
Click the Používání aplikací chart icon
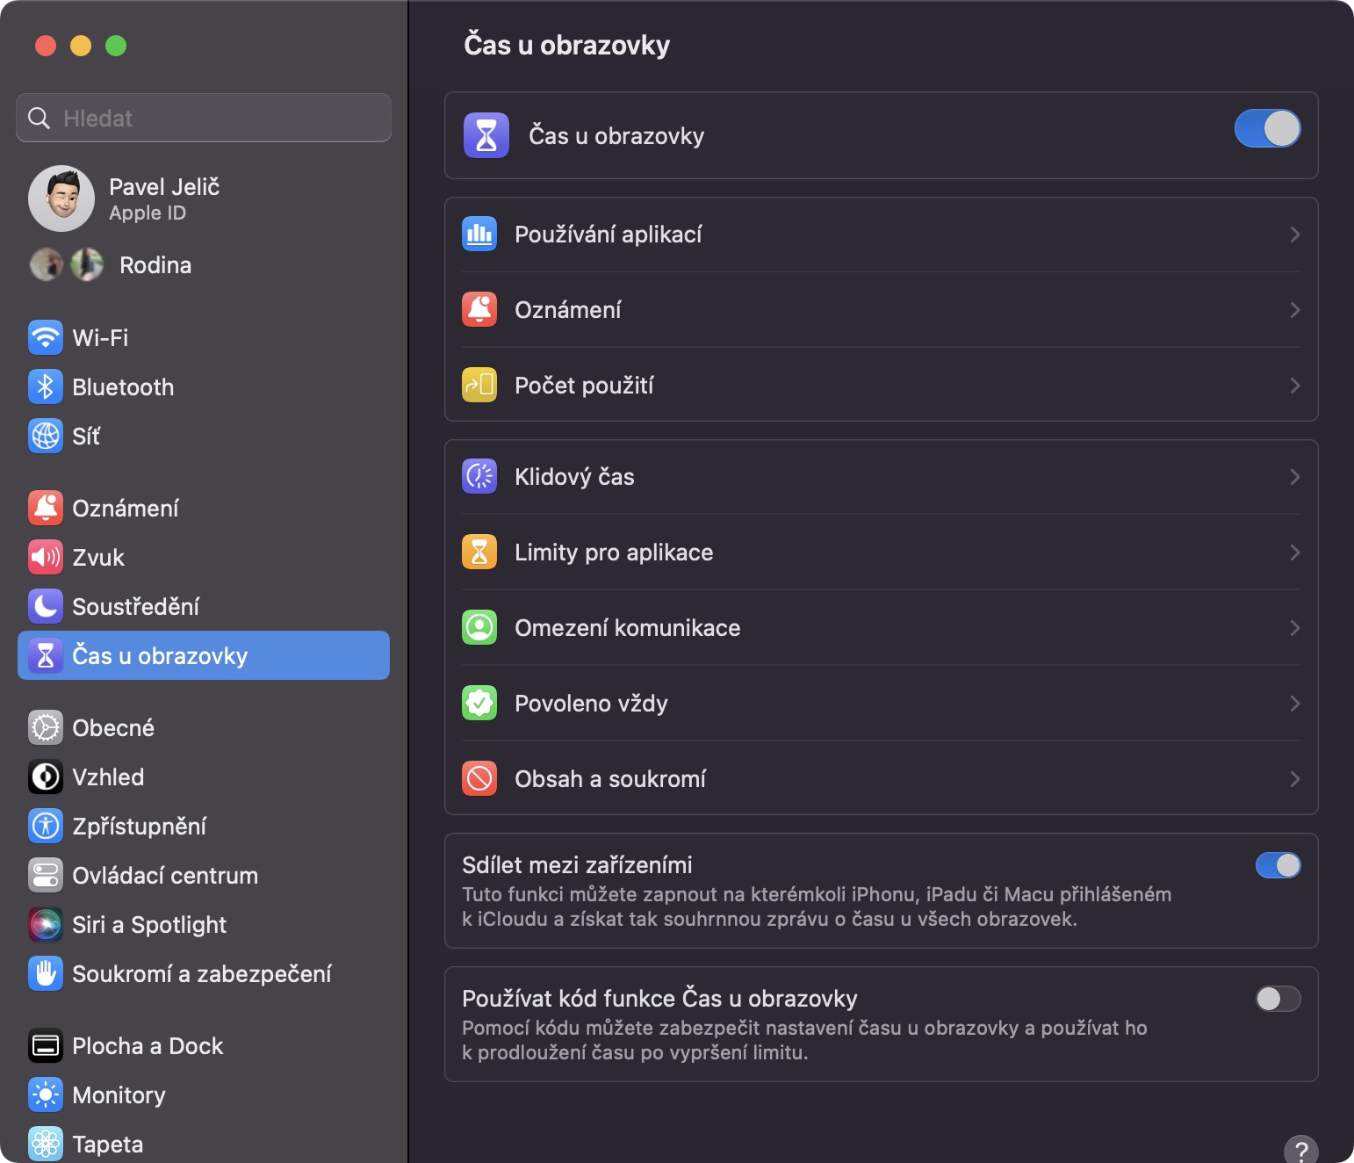(479, 234)
